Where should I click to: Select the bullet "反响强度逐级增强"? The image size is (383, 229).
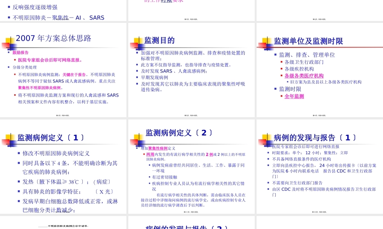coord(36,7)
